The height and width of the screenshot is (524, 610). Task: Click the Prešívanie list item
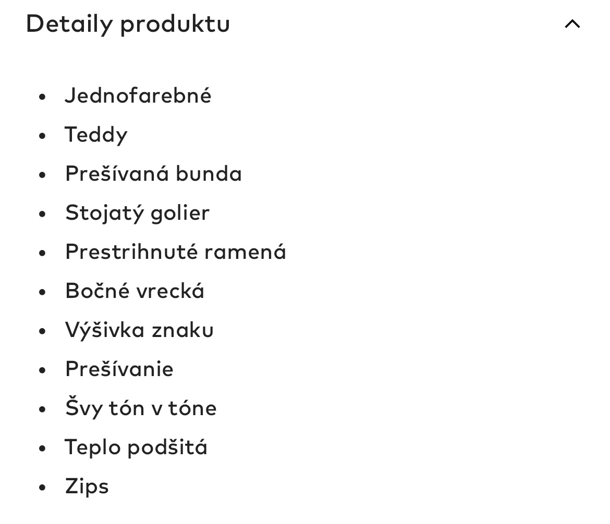click(119, 369)
